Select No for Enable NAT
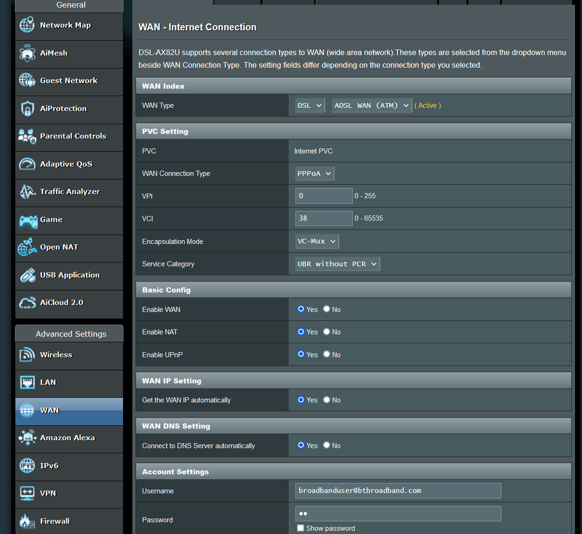The height and width of the screenshot is (534, 582). 328,332
